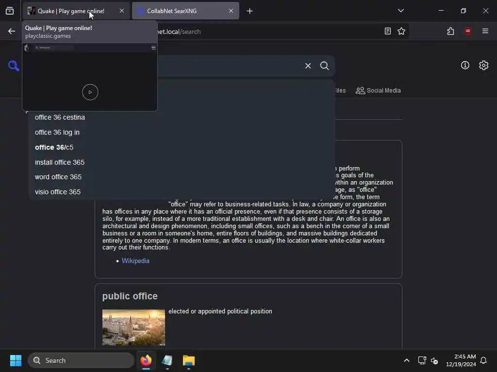This screenshot has height=372, width=497.
Task: Go back to the previous page
Action: point(12,31)
